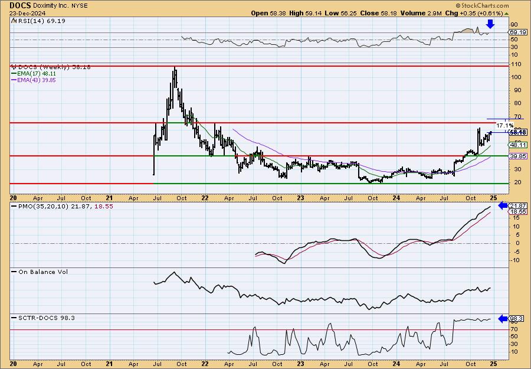Open the StockCharts.com copyright link
The height and width of the screenshot is (369, 531).
pos(482,5)
